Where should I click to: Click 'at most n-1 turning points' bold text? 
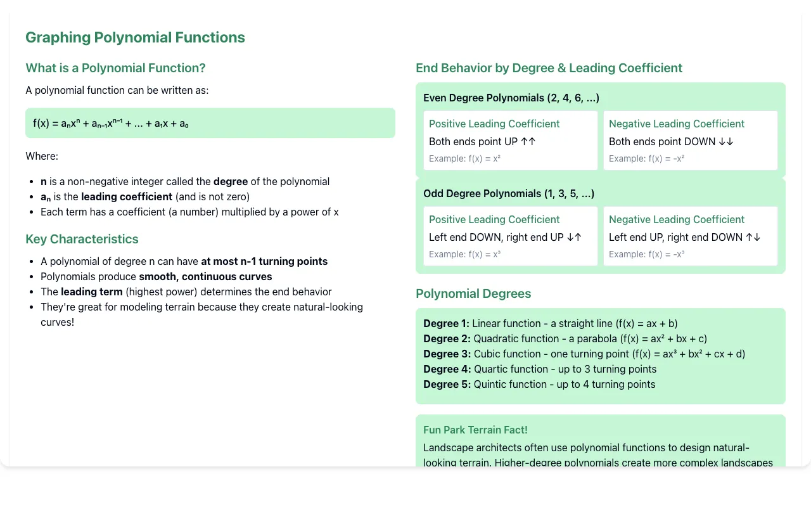264,261
